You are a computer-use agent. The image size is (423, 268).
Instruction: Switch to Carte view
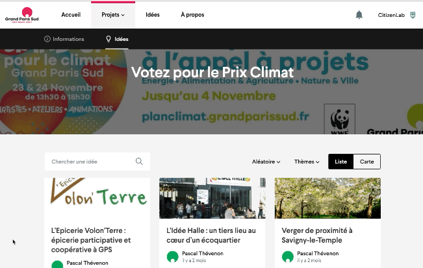(367, 162)
